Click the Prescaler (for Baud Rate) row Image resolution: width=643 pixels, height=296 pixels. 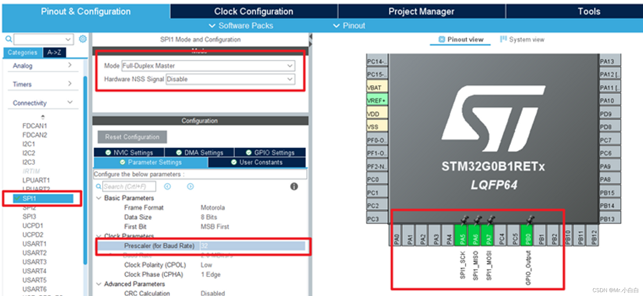[x=201, y=246]
